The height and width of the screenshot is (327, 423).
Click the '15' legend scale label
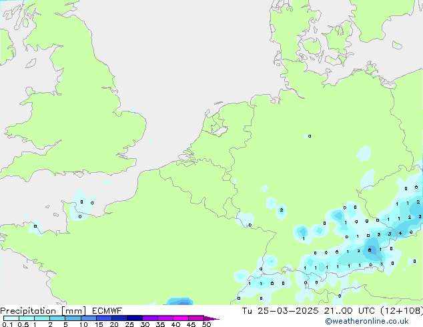(99, 324)
